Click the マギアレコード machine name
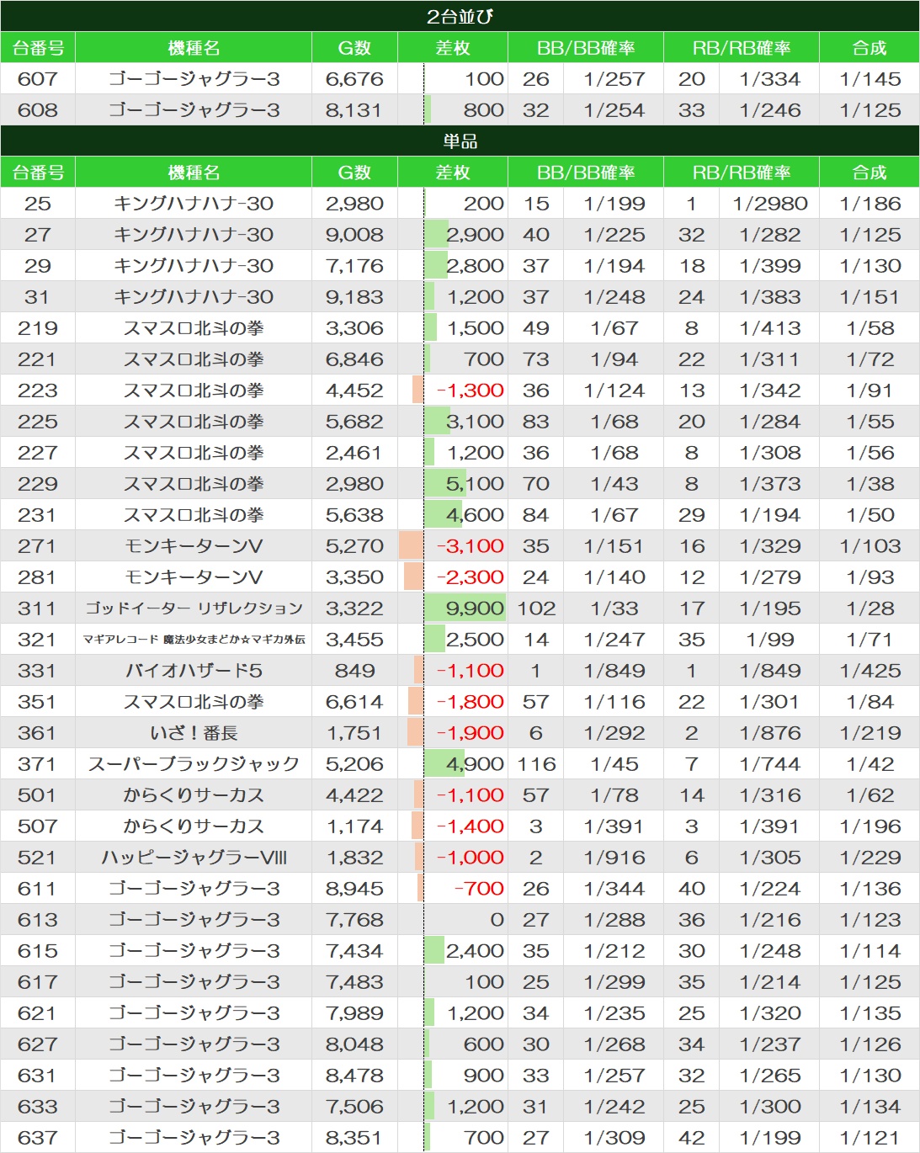 (194, 640)
